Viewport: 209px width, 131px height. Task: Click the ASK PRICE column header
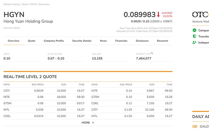[126, 84]
